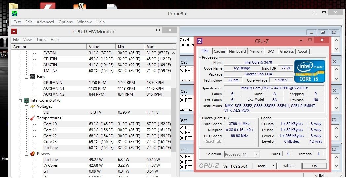Image resolution: width=346 pixels, height=178 pixels.
Task: Click the Value column header
Action: [x=101, y=47]
